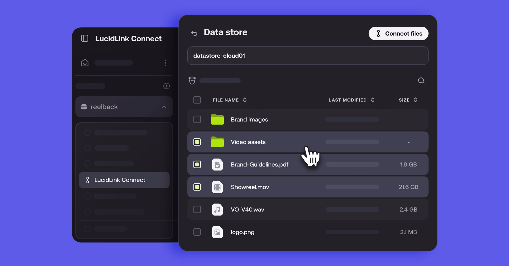Collapse the reelback section chevron
509x266 pixels.
coord(164,107)
